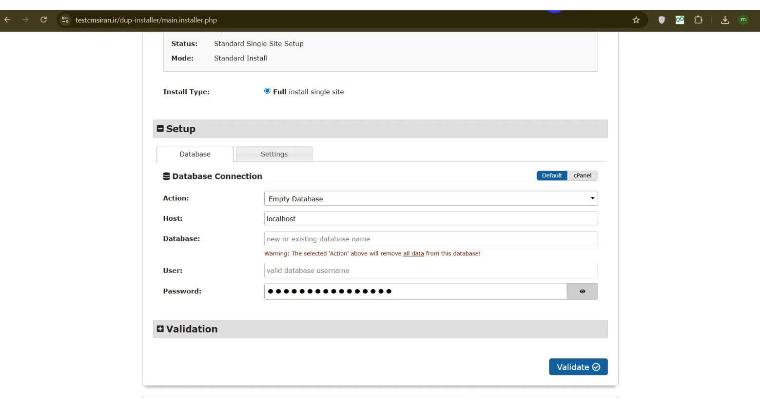Open the green infinity extension icon
Image resolution: width=760 pixels, height=409 pixels.
680,20
